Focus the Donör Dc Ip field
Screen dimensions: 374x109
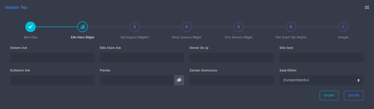[232, 57]
